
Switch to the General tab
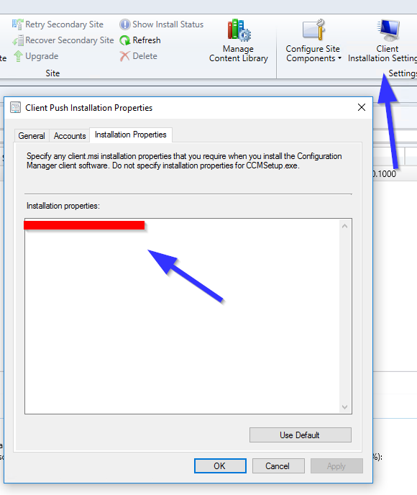[32, 136]
